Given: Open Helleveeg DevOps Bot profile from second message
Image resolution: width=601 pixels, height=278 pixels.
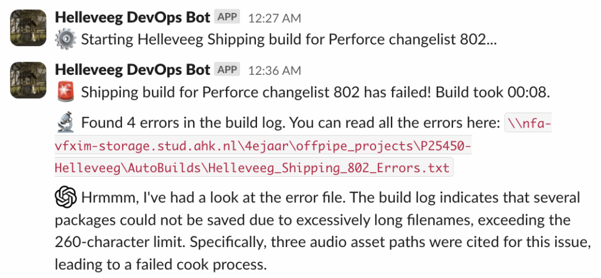Looking at the screenshot, I should pos(132,70).
